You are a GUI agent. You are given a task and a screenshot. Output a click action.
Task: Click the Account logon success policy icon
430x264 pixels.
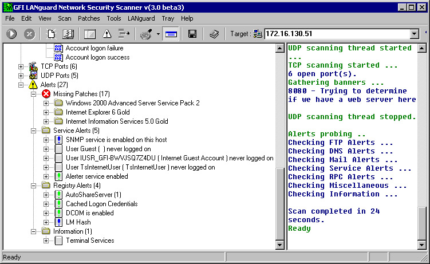point(58,57)
